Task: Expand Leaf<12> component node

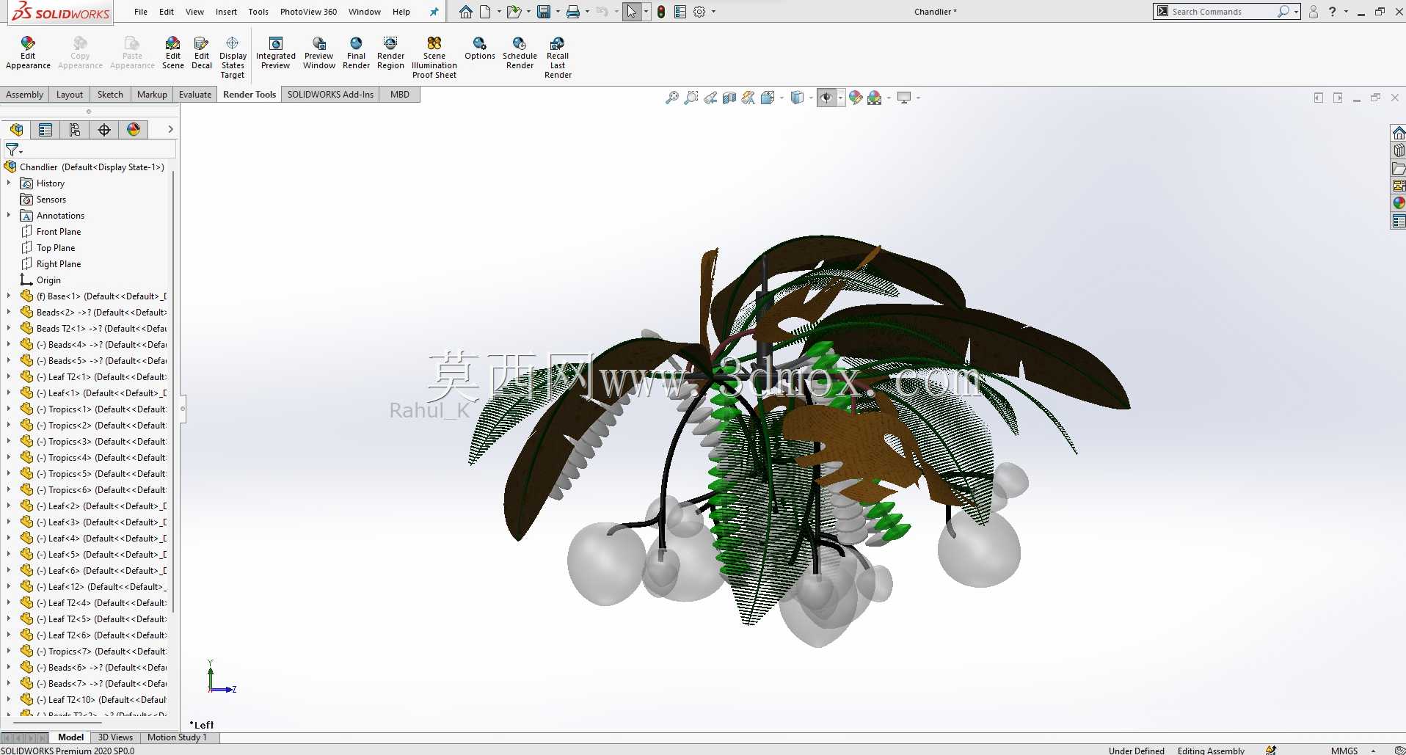Action: [x=9, y=586]
